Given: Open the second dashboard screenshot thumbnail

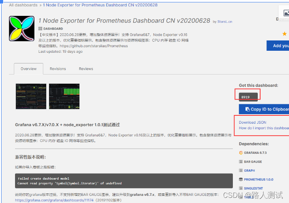Looking at the screenshot, I should (x=64, y=96).
